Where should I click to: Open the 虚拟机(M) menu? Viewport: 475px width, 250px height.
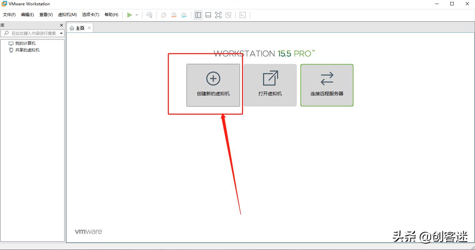[67, 15]
